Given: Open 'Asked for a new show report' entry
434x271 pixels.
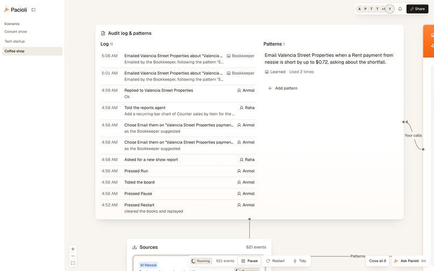Looking at the screenshot, I should pyautogui.click(x=178, y=160).
